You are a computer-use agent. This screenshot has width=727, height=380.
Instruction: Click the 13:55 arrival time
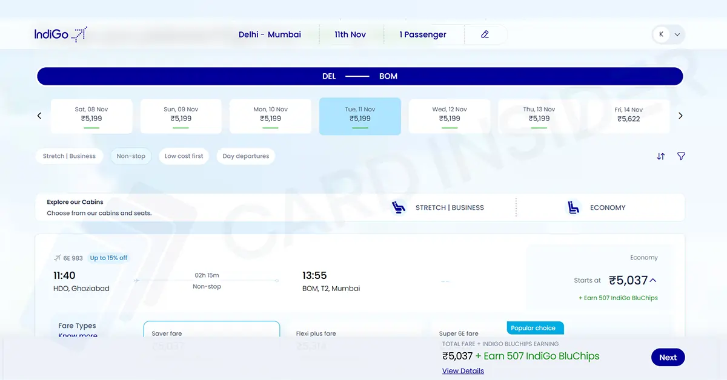314,276
